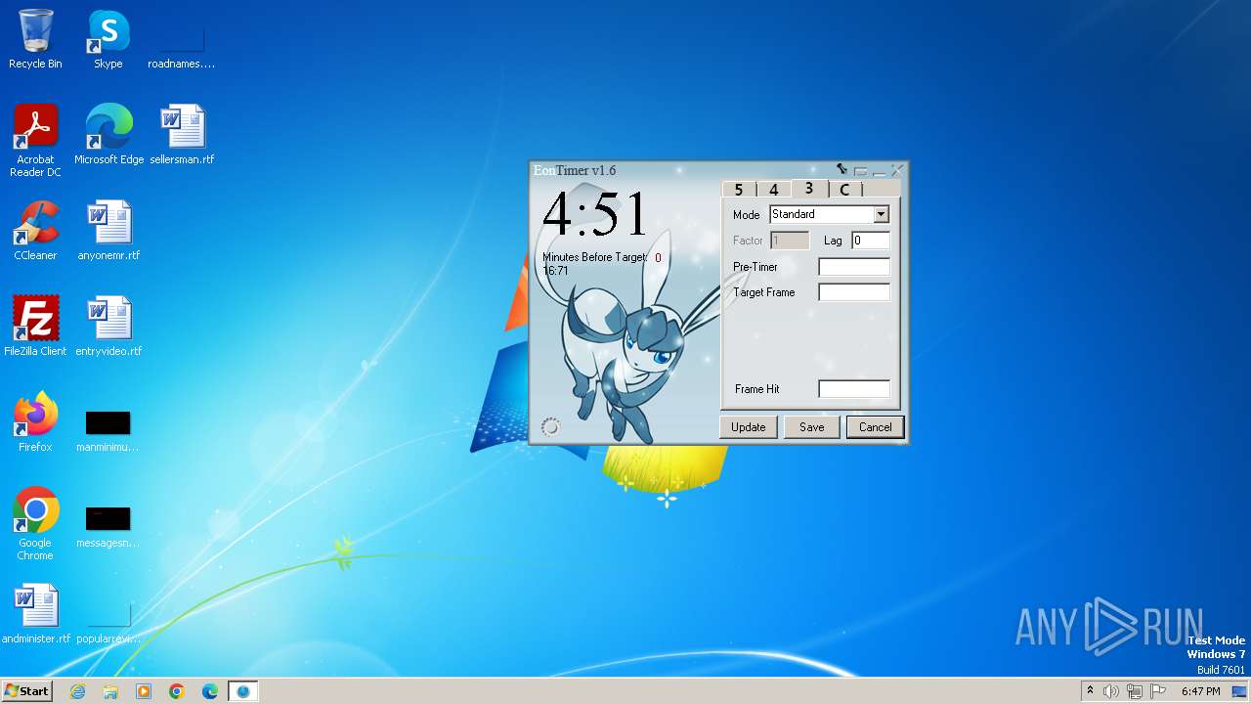
Task: Click the Minutes Before Target label
Action: click(x=595, y=257)
